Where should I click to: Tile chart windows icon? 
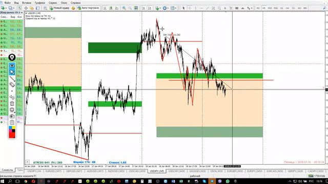pyautogui.click(x=136, y=8)
